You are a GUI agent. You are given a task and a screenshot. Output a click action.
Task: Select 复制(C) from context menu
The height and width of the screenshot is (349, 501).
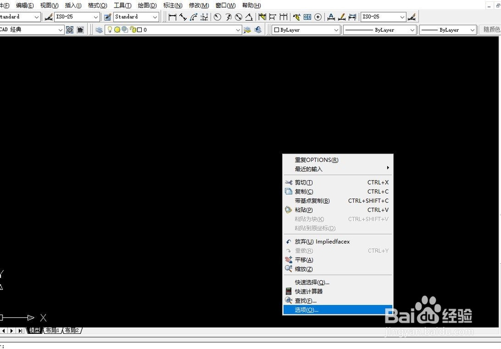[338, 192]
